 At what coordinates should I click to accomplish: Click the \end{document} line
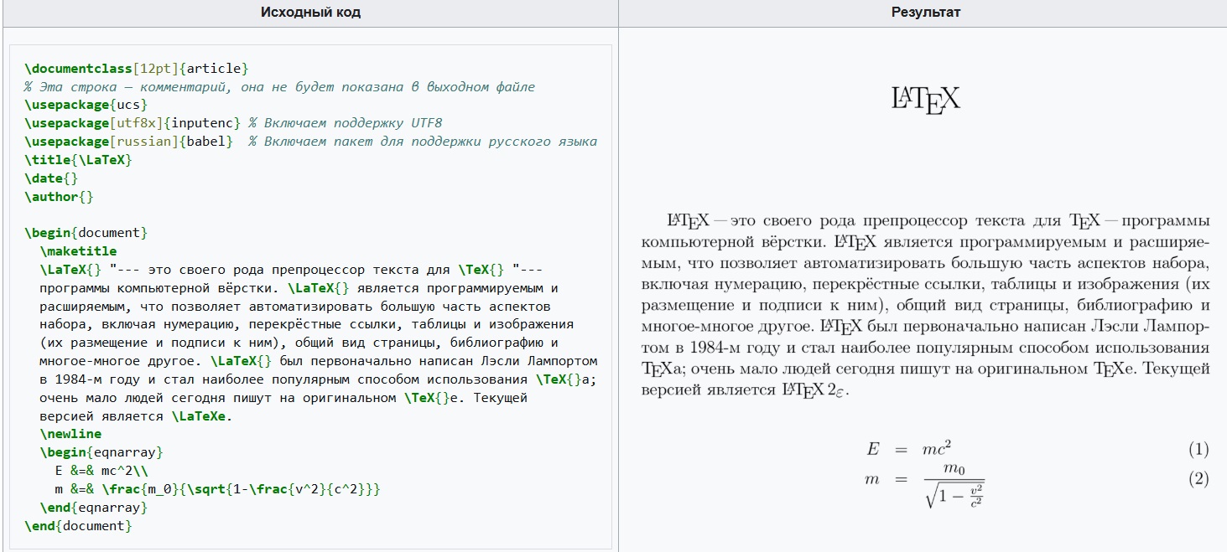point(80,526)
